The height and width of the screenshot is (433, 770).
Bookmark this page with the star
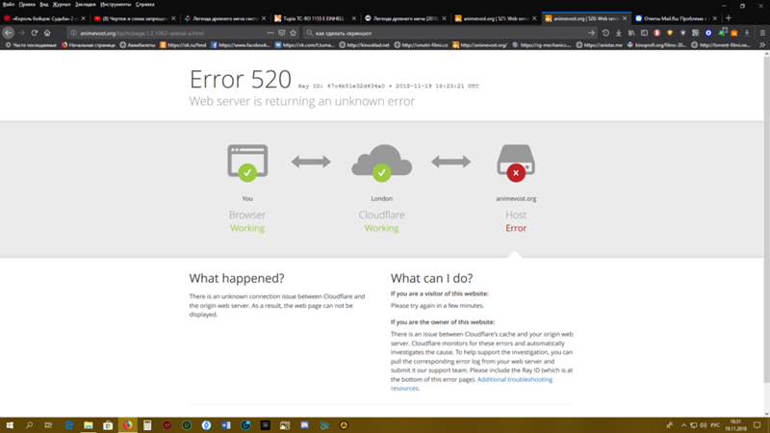[294, 33]
